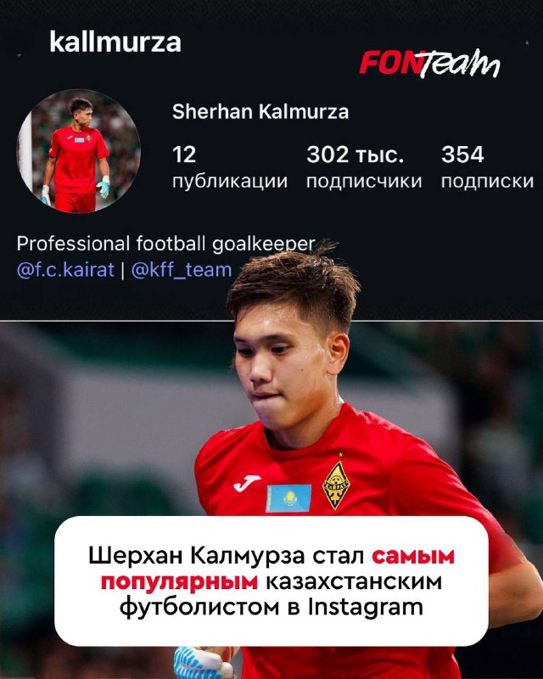This screenshot has height=679, width=543.
Task: Open the FONteam logo
Action: [429, 64]
